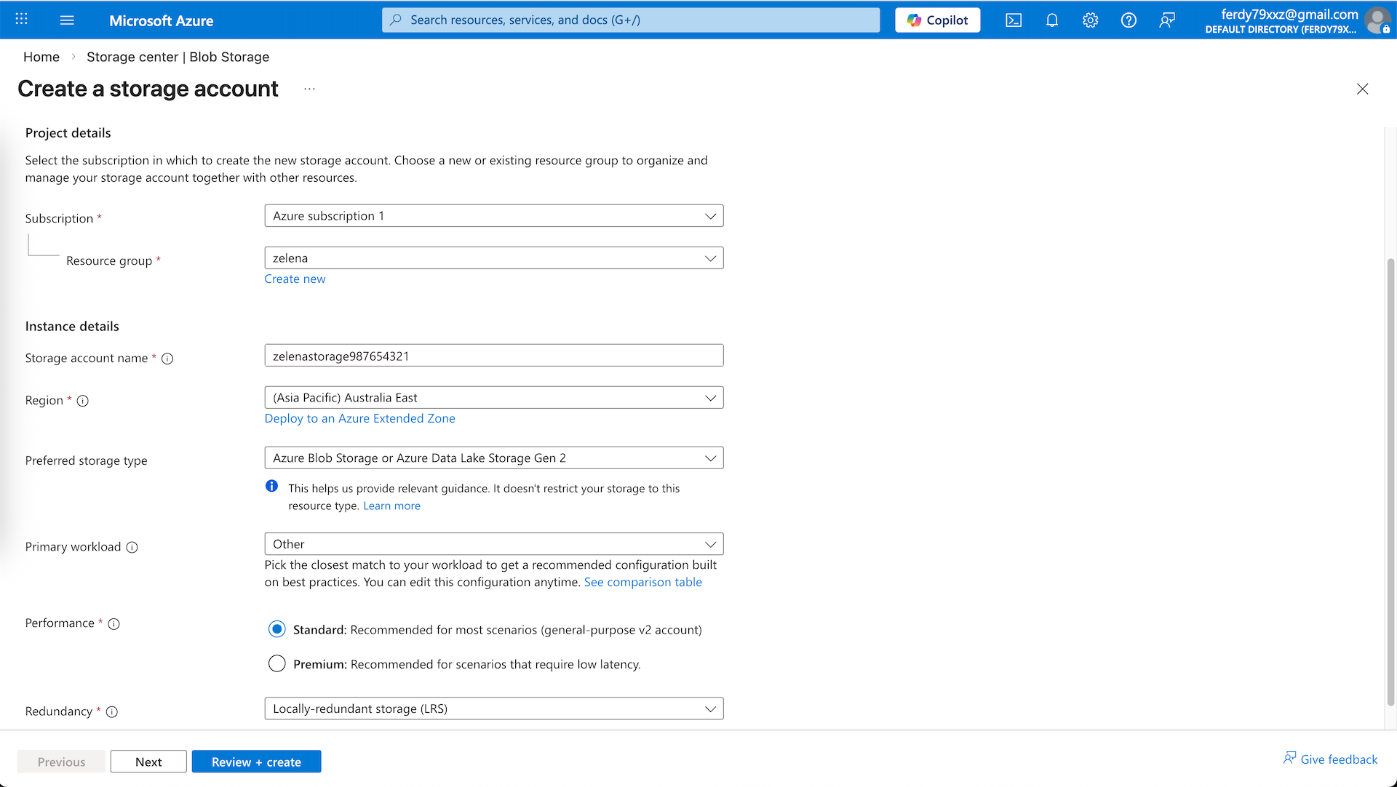Open the Azure portal hamburger menu
Screen dimensions: 1397x787
[67, 20]
